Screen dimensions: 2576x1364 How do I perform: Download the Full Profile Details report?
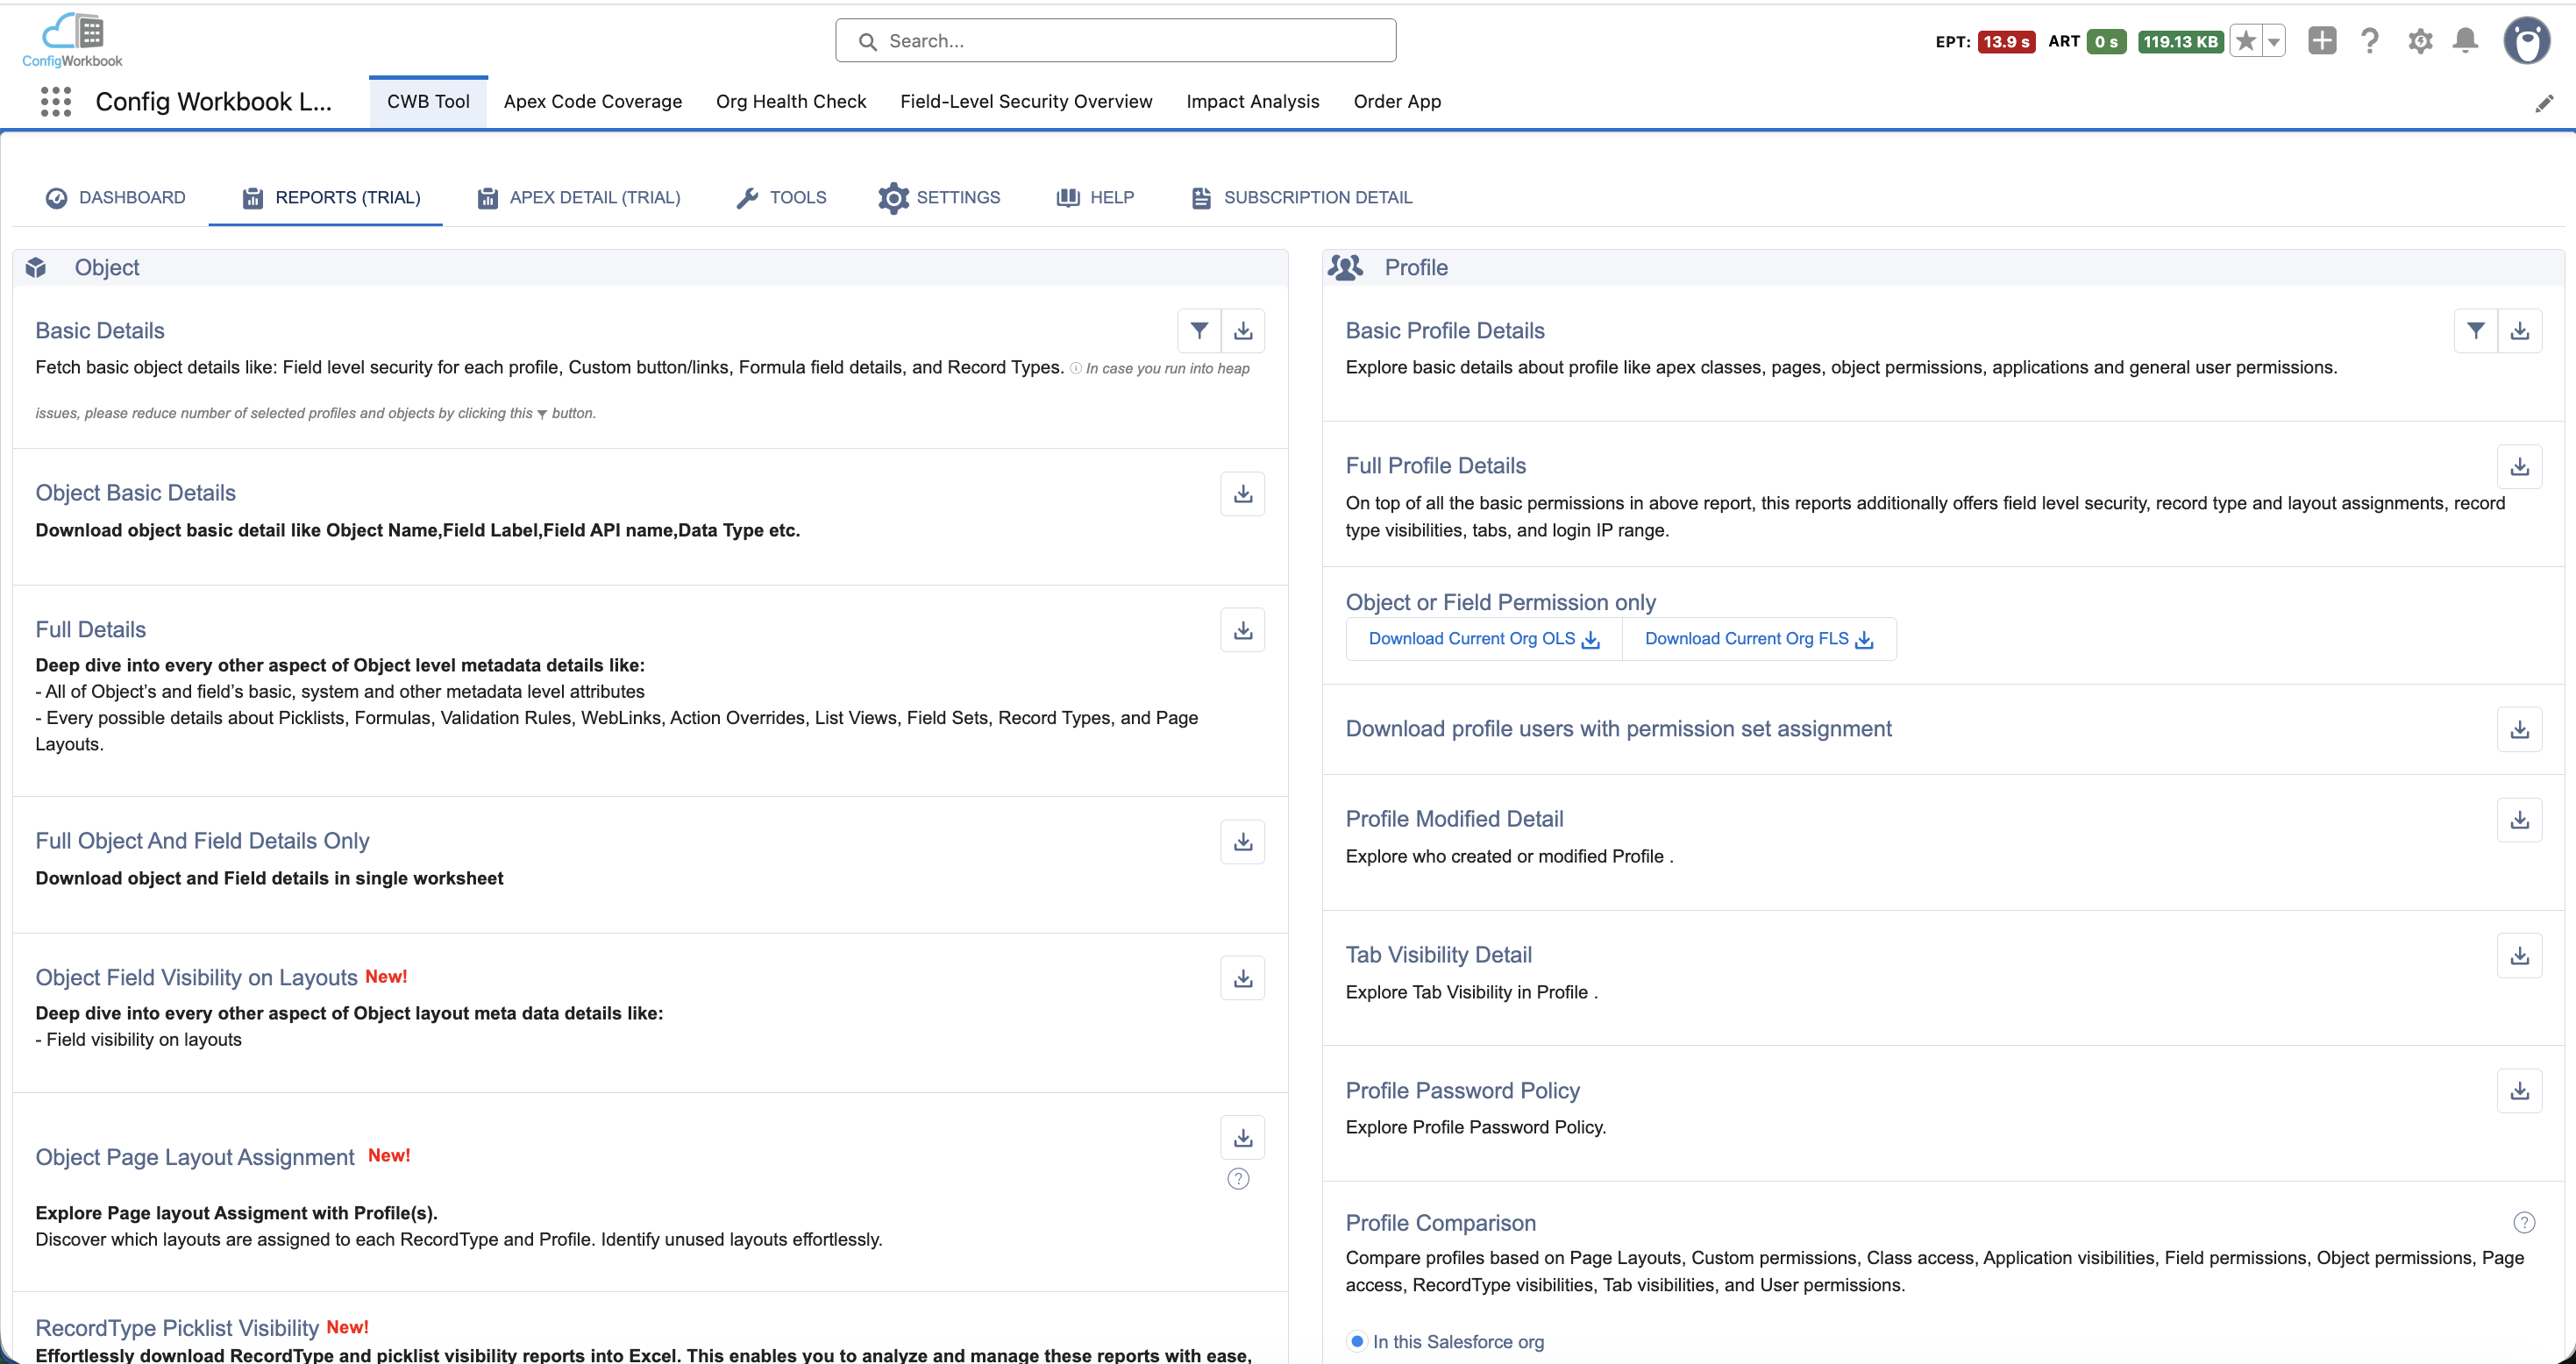[2519, 467]
